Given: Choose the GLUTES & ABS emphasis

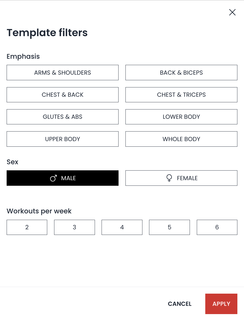Looking at the screenshot, I should [x=62, y=117].
